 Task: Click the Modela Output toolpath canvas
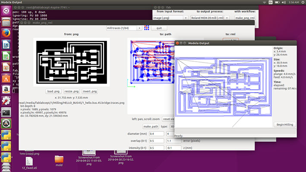pos(223,87)
